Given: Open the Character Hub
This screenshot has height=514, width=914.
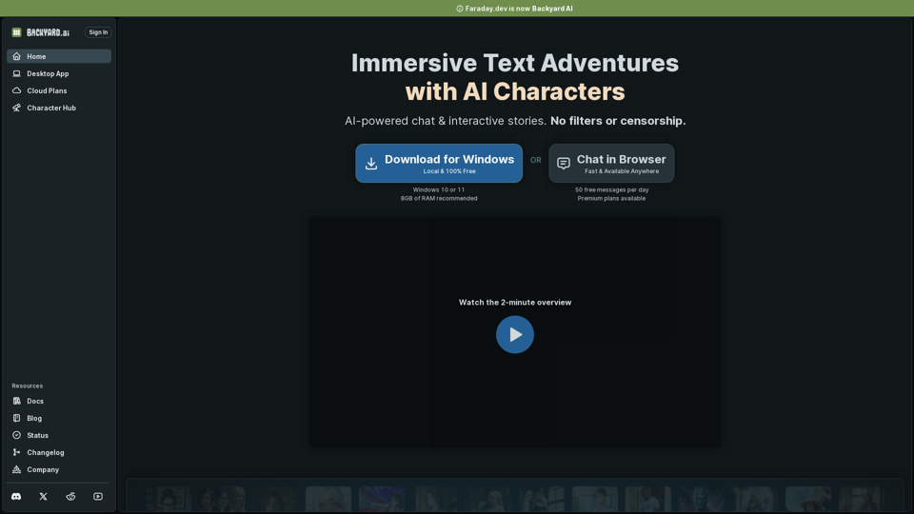Looking at the screenshot, I should click(59, 108).
